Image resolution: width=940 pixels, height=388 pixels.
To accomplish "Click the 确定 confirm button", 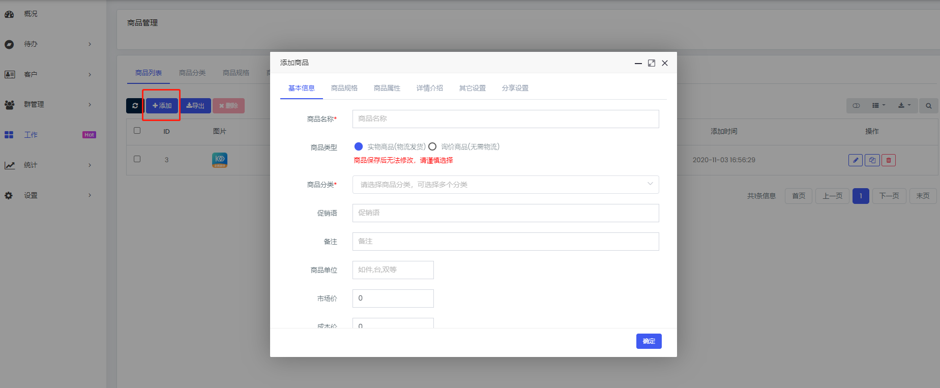I will click(649, 341).
